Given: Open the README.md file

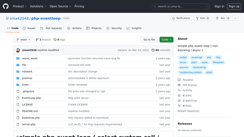Looking at the screenshot, I should pyautogui.click(x=30, y=111).
